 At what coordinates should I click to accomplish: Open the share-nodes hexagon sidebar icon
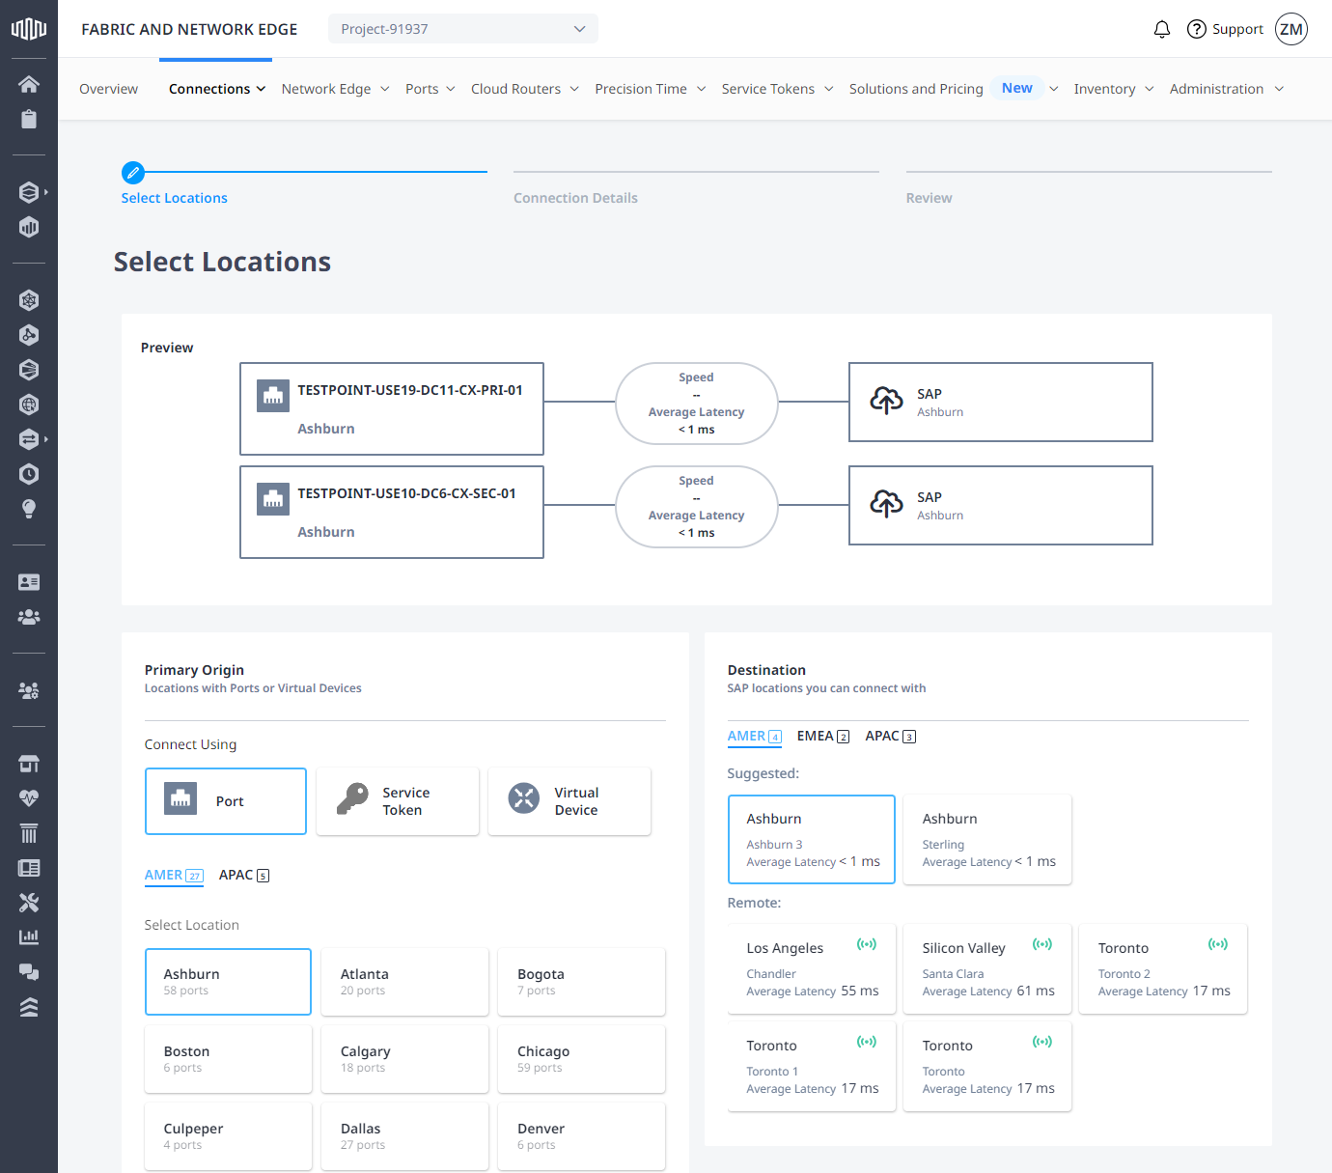point(29,335)
